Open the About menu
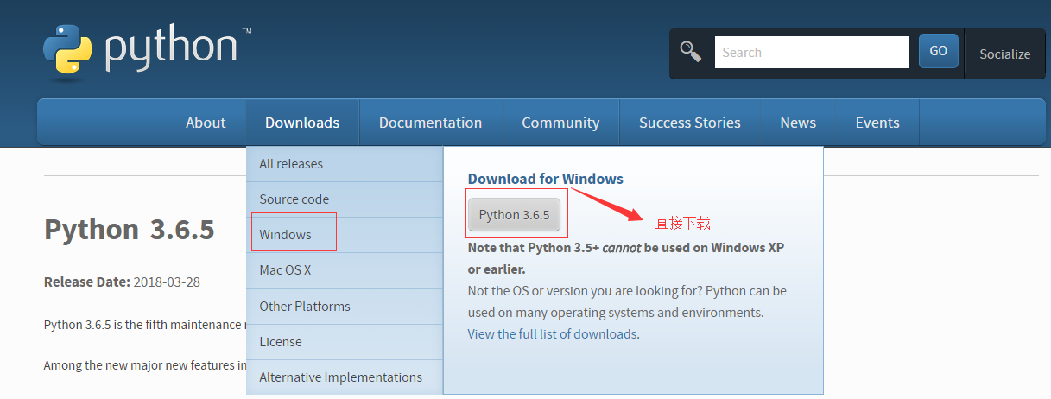This screenshot has width=1051, height=399. coord(206,123)
